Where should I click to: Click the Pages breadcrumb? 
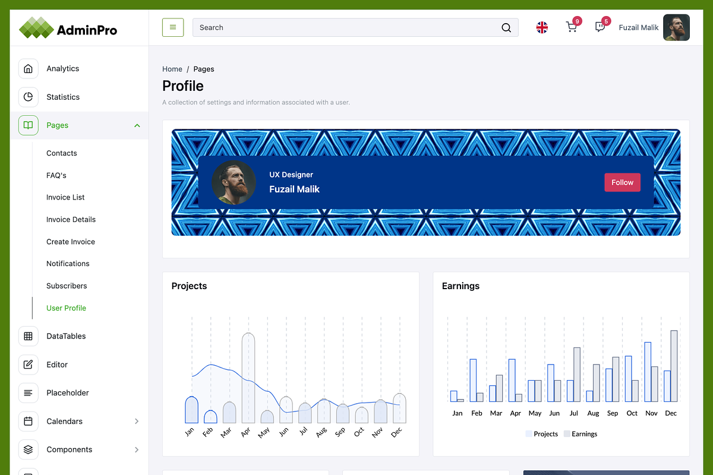(x=204, y=69)
